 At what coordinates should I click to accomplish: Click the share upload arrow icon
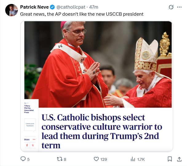[179, 159]
